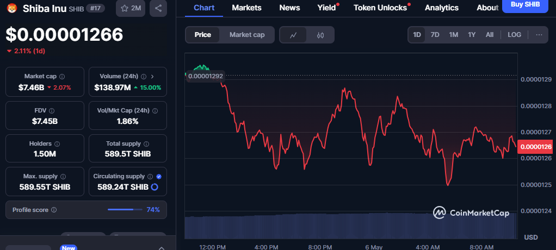This screenshot has height=250, width=556.
Task: Open the Token Unlocks tab
Action: click(380, 8)
